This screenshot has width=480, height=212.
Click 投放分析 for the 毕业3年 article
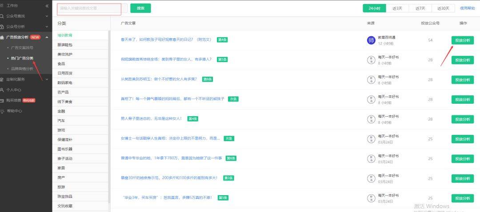click(463, 198)
